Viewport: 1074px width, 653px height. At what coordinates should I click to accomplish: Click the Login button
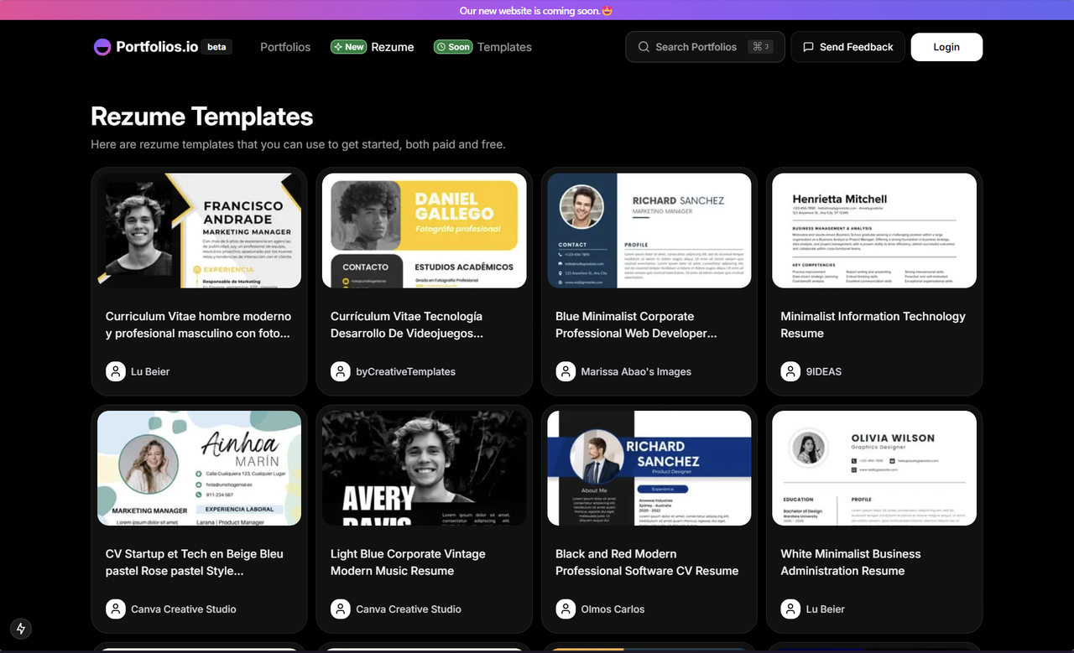click(946, 47)
